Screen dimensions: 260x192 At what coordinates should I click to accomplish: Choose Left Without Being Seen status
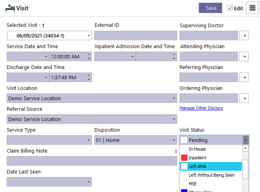211,175
